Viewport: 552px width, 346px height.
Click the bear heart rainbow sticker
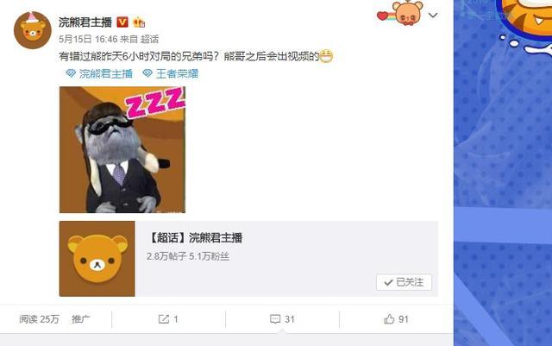point(400,13)
